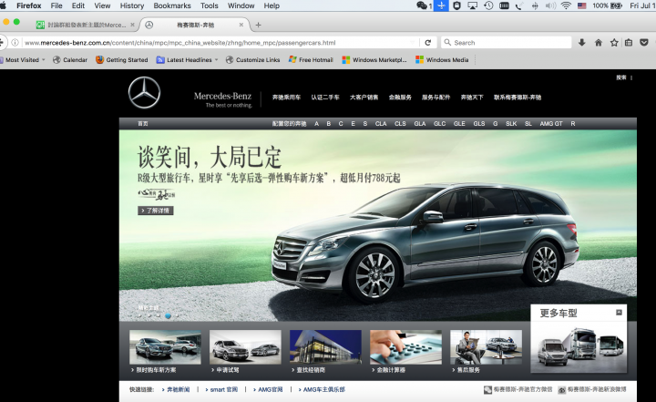The image size is (656, 402).
Task: Open the Getting Started bookmark
Action: click(122, 60)
